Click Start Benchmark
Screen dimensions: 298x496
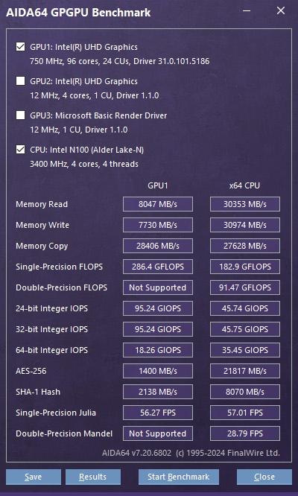(178, 477)
